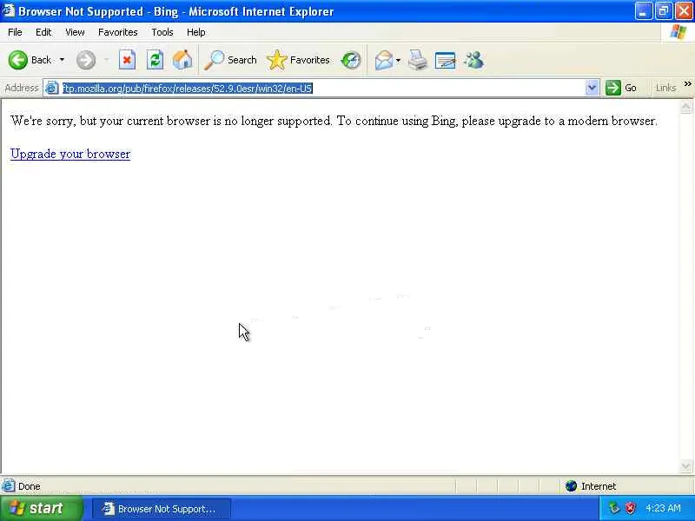The width and height of the screenshot is (695, 521).
Task: Select the Browser Not Support... taskbar button
Action: (162, 509)
